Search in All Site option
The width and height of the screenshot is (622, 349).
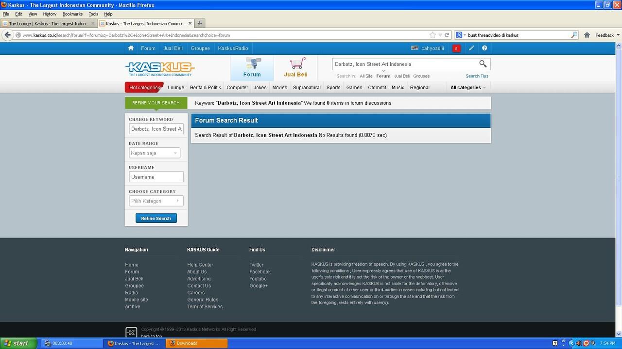pos(366,76)
